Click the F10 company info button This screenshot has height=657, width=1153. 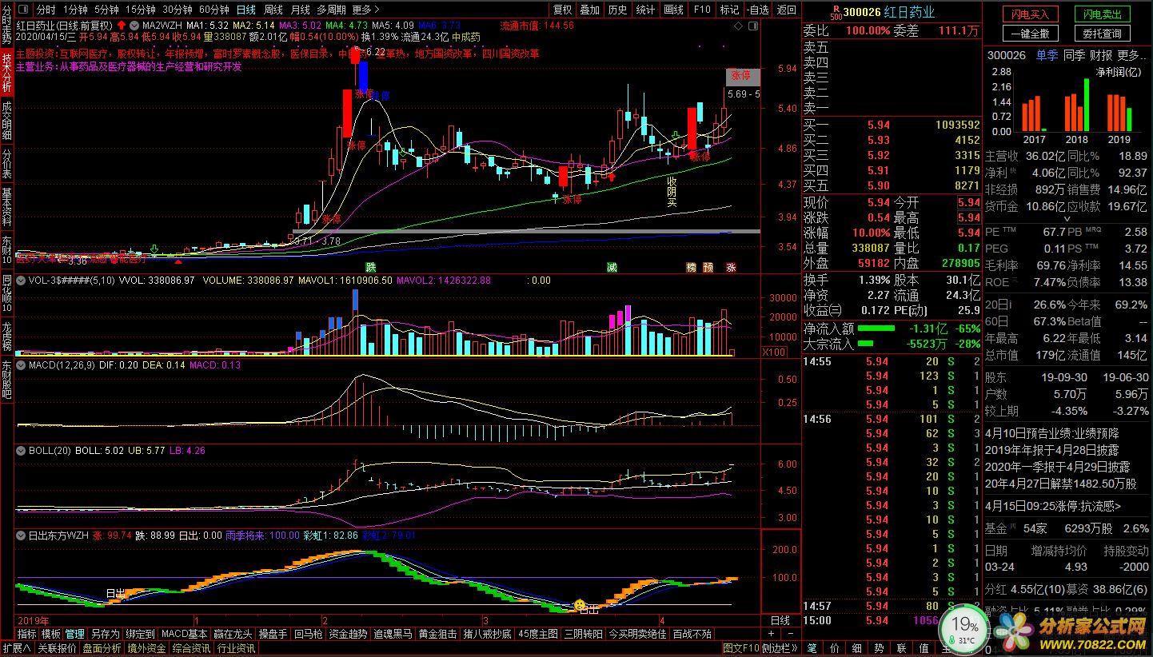pos(702,10)
